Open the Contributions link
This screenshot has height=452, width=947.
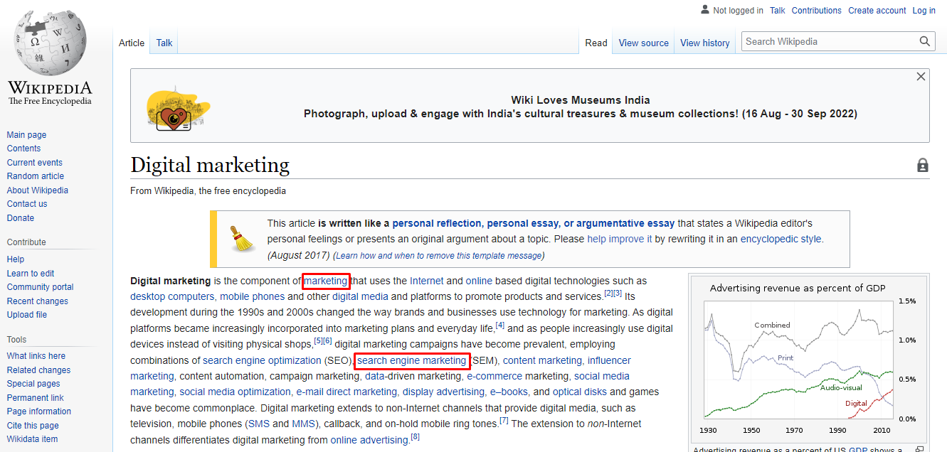tap(817, 11)
